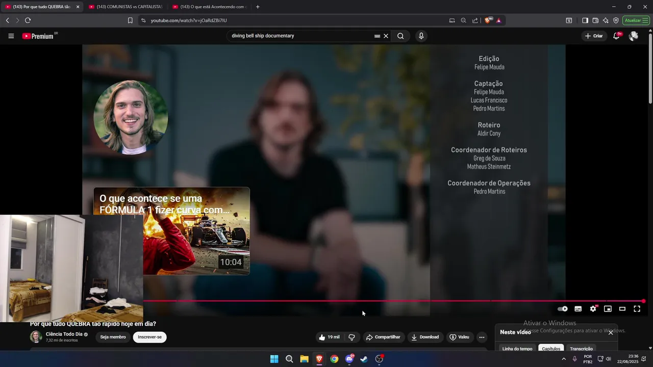Select the Transcrição tab
This screenshot has height=367, width=653.
coord(581,349)
